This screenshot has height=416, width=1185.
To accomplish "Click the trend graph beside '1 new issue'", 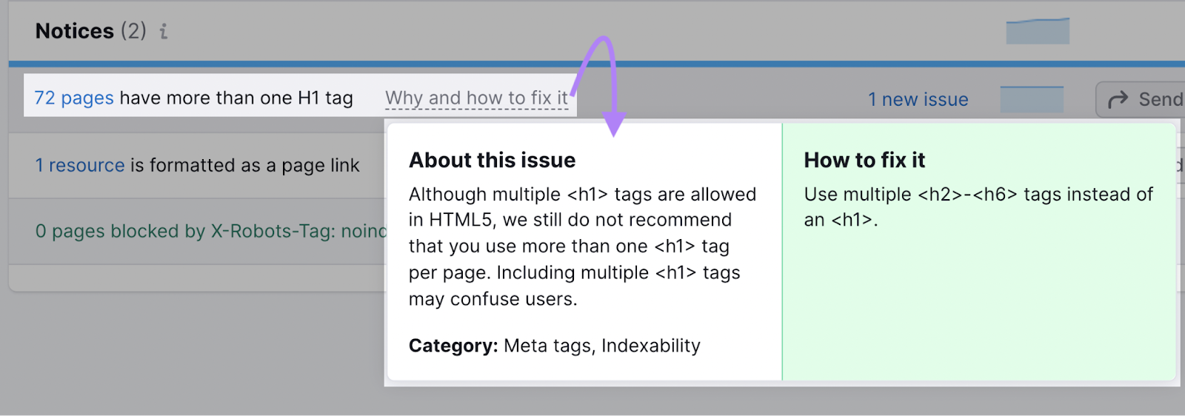I will coord(1031,99).
